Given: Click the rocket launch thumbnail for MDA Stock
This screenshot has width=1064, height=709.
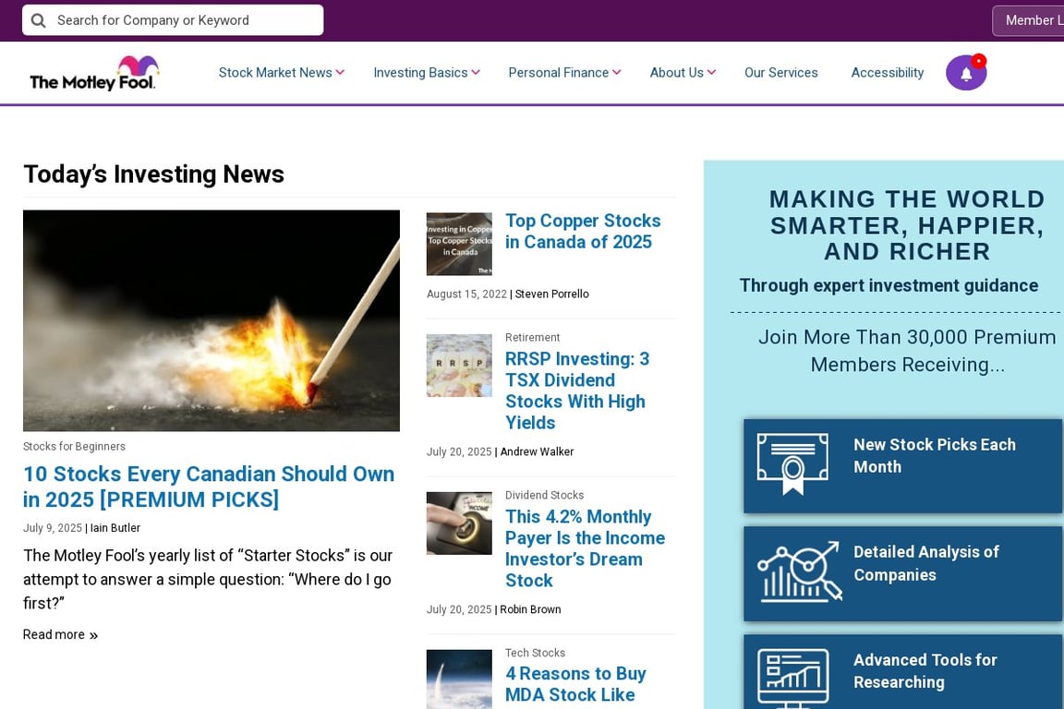Looking at the screenshot, I should pos(459,679).
